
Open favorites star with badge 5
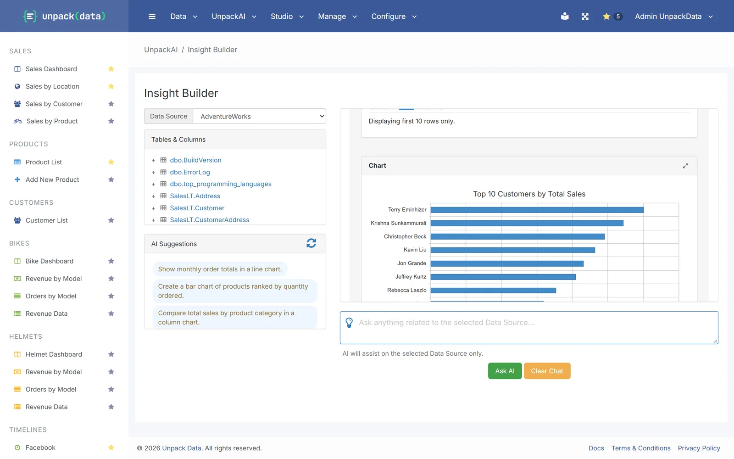pos(612,17)
